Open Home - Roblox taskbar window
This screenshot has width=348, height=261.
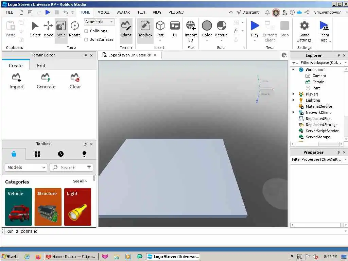[x=71, y=257]
